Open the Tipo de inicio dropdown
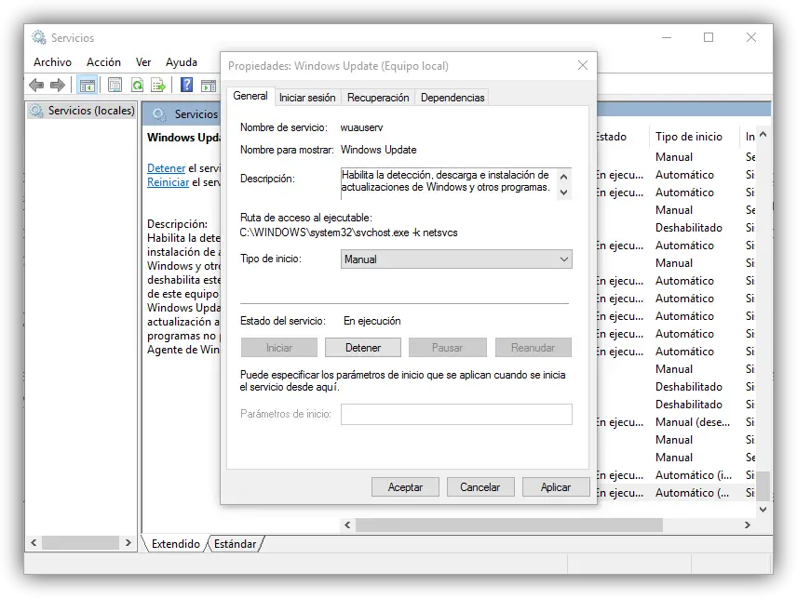 tap(456, 259)
